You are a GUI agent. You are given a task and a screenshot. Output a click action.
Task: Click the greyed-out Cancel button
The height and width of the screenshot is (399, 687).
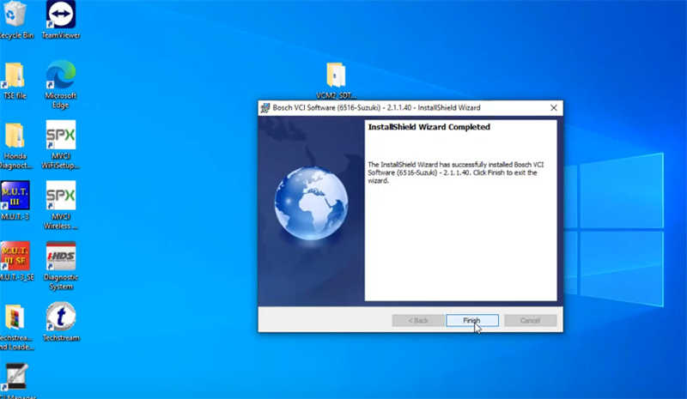[x=530, y=321]
